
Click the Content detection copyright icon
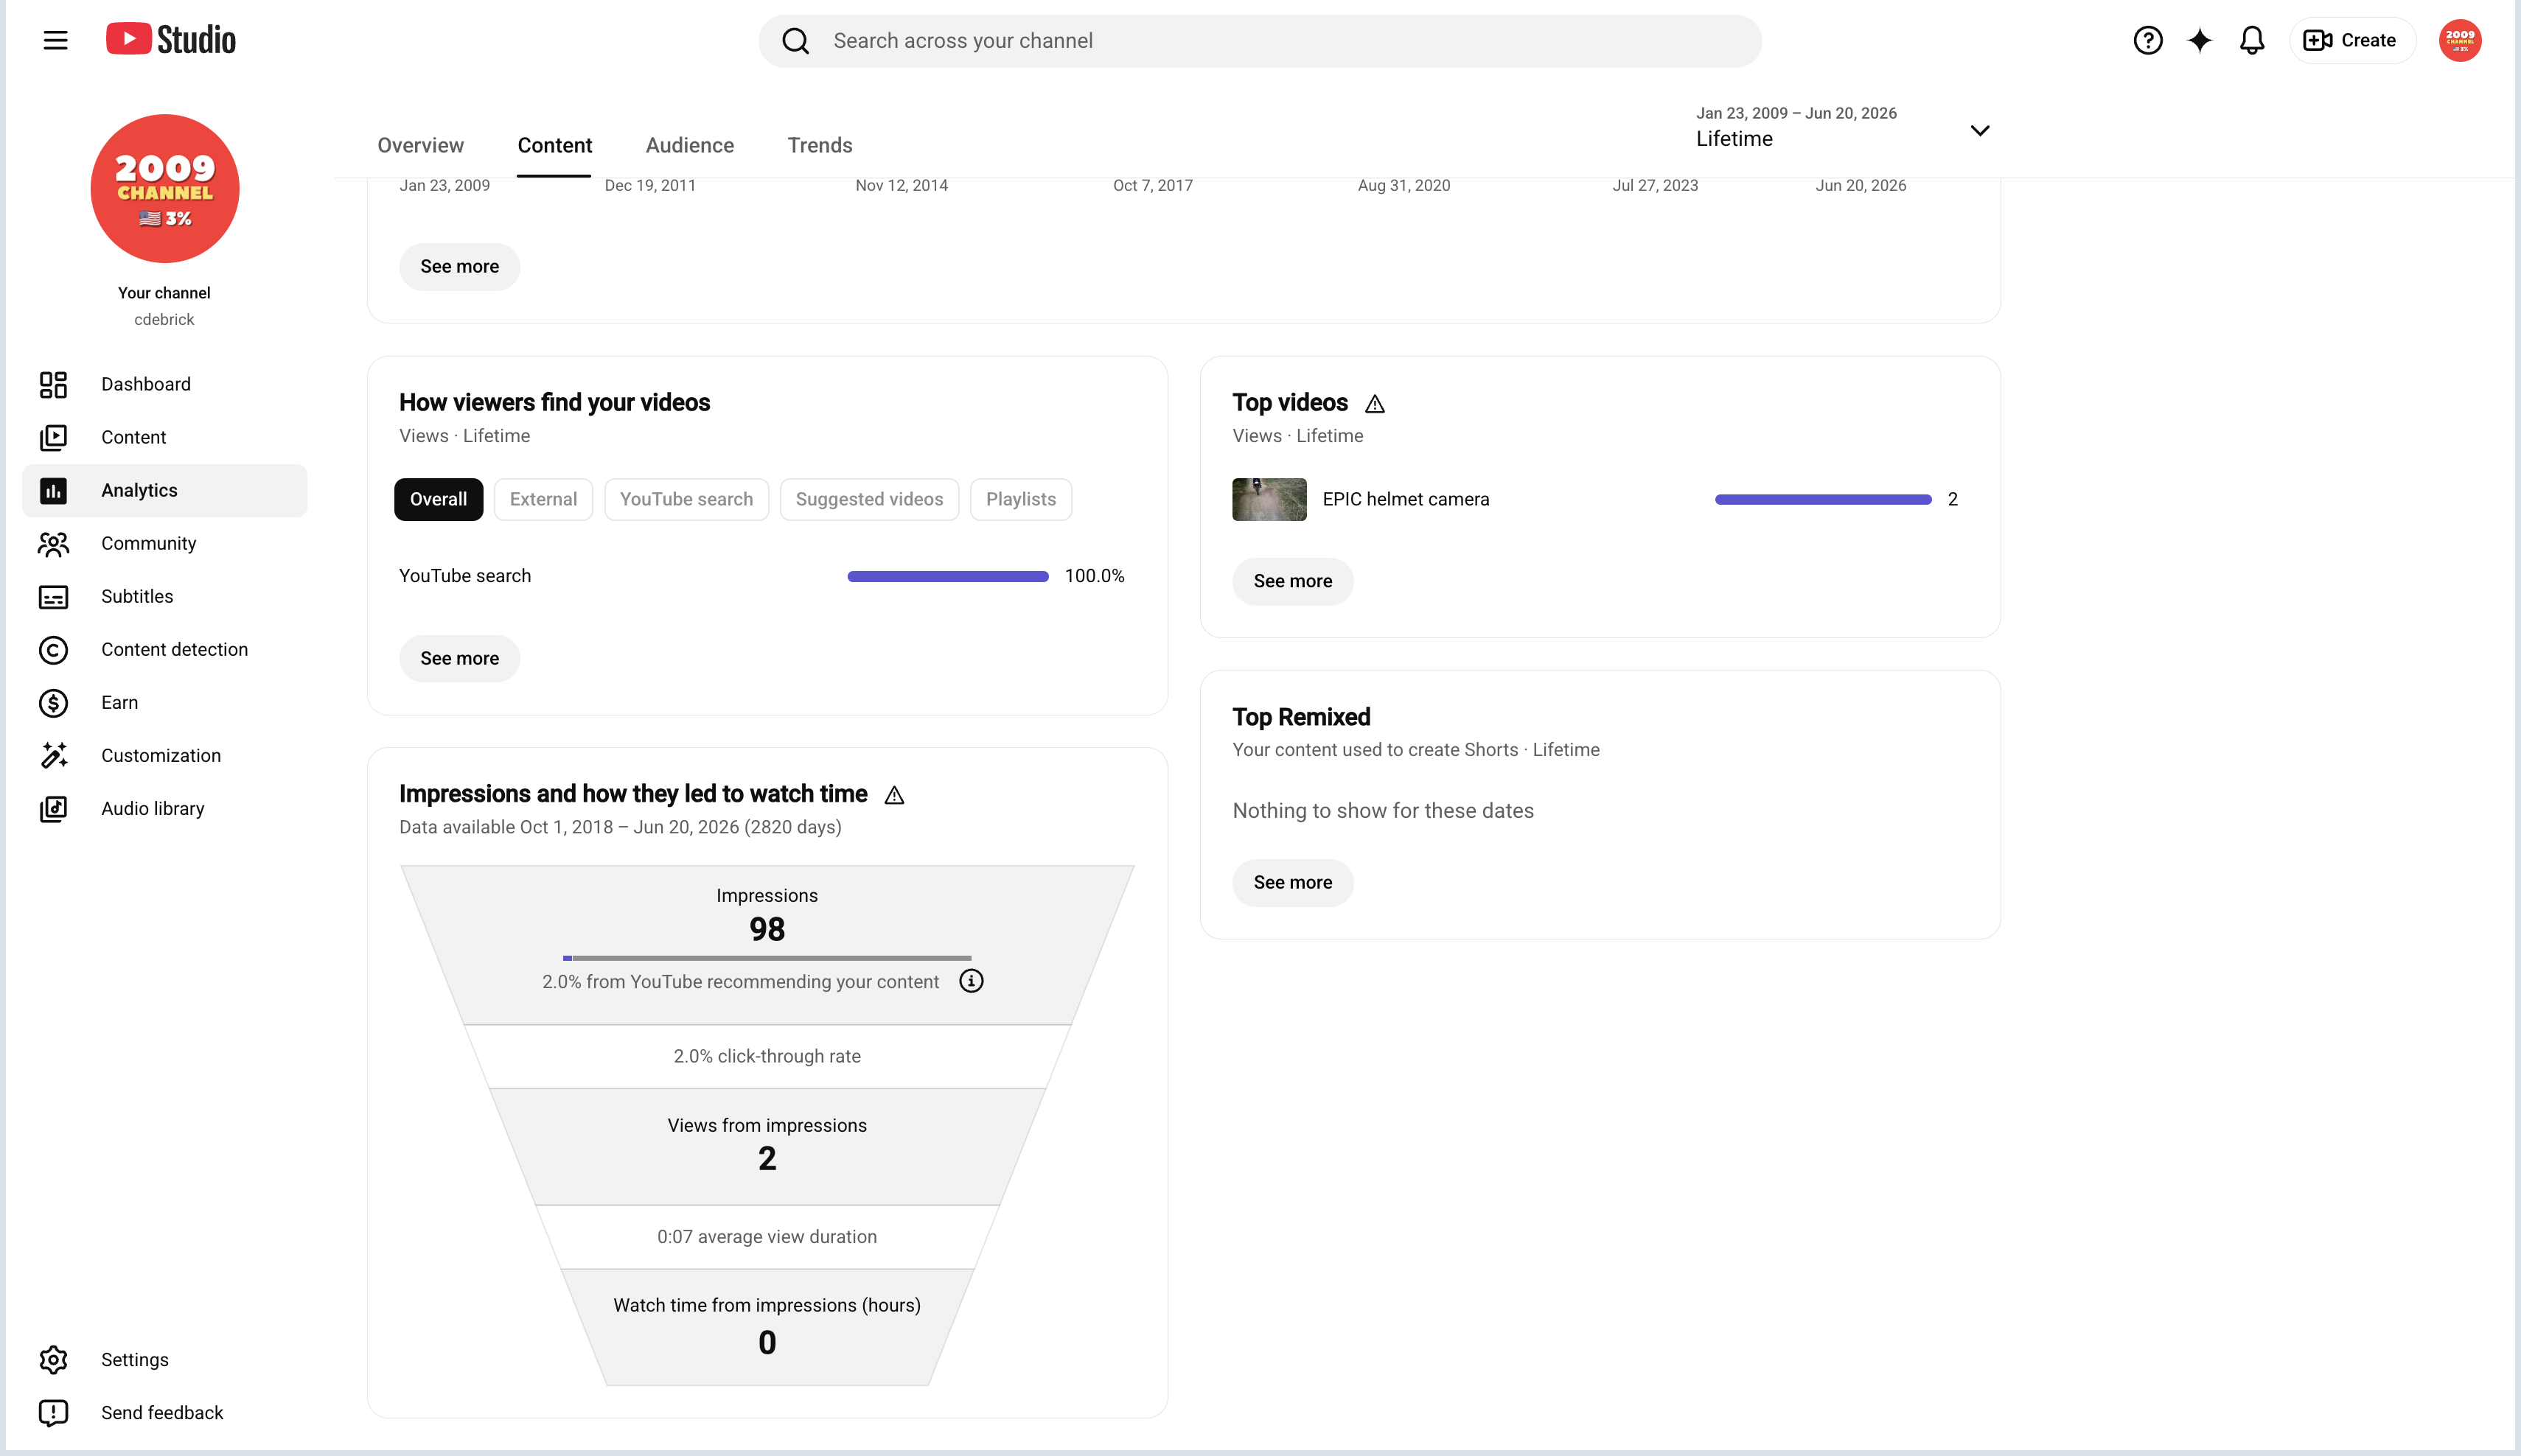click(x=53, y=649)
